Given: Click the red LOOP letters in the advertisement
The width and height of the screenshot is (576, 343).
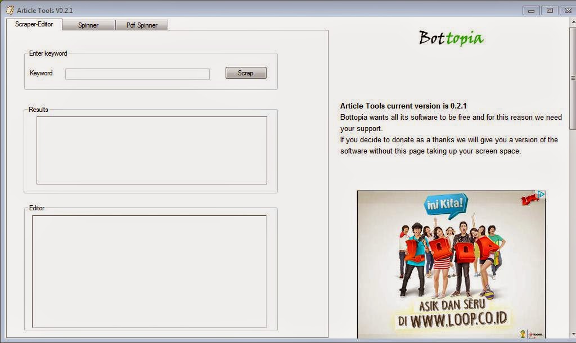Looking at the screenshot, I should [x=450, y=247].
